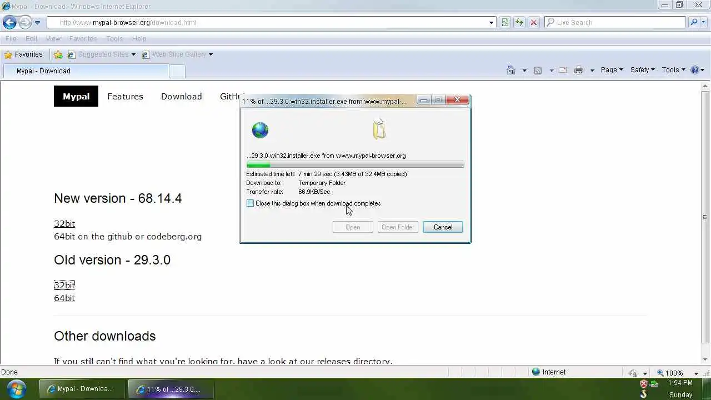Click the disabled Open button in dialog
The height and width of the screenshot is (400, 711).
tap(353, 227)
